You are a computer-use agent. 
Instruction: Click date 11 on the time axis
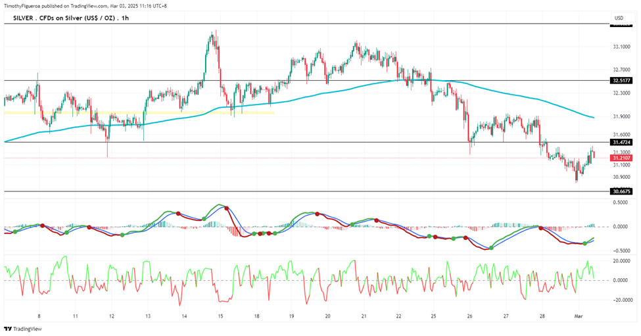[76, 316]
